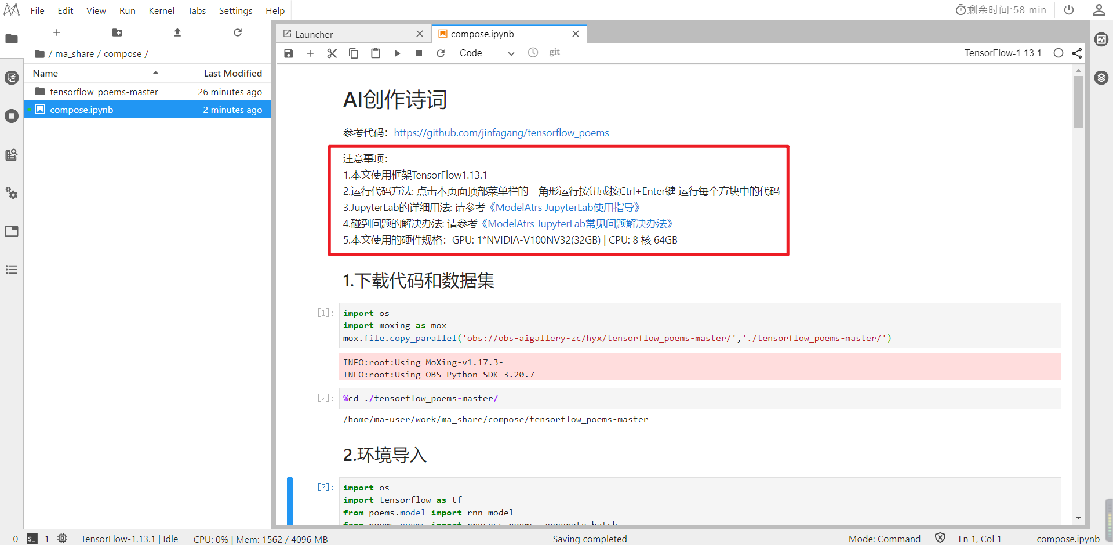Click the shield trust icon in status bar
The height and width of the screenshot is (545, 1113).
[x=940, y=538]
